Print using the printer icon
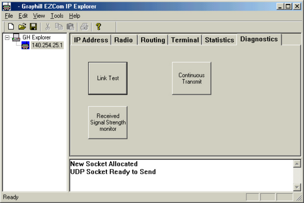Viewport: 304px width, 203px height. coord(84,26)
